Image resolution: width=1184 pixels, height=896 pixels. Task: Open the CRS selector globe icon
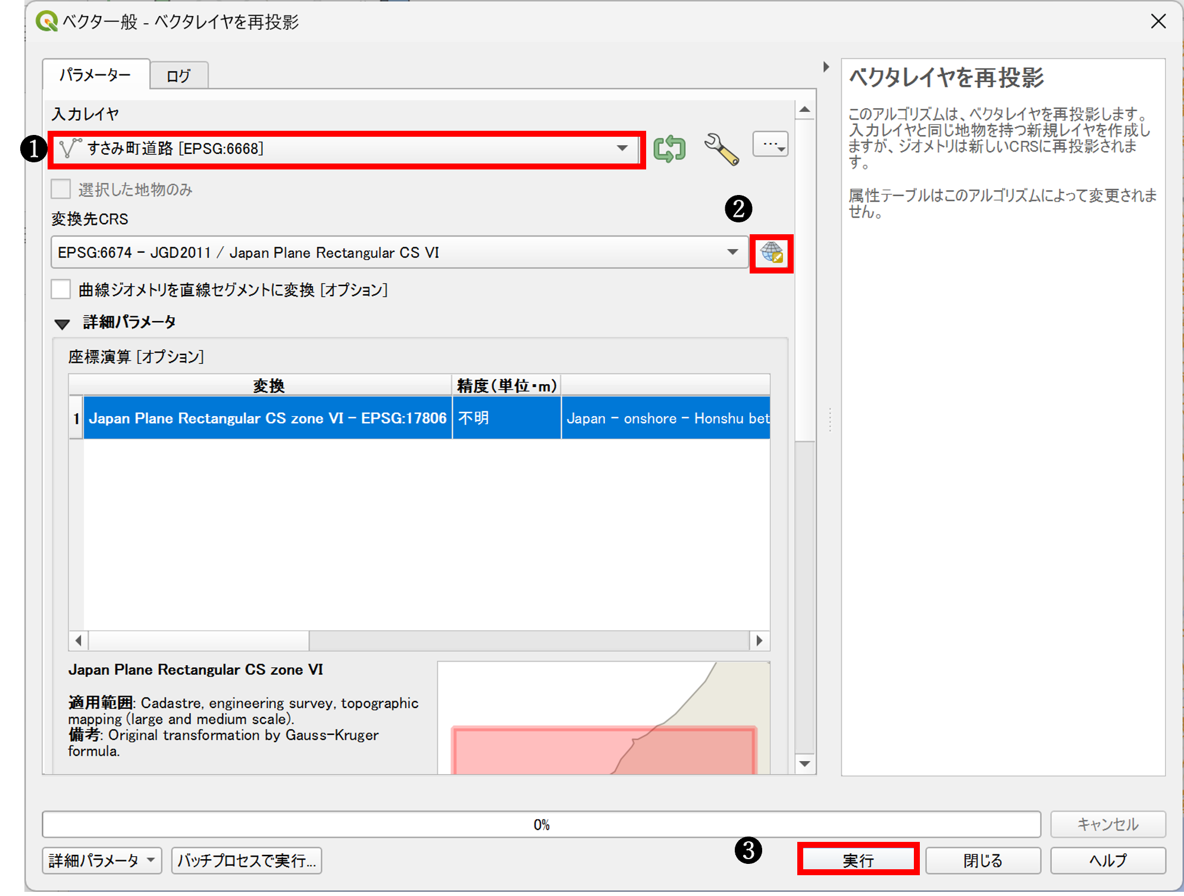772,253
